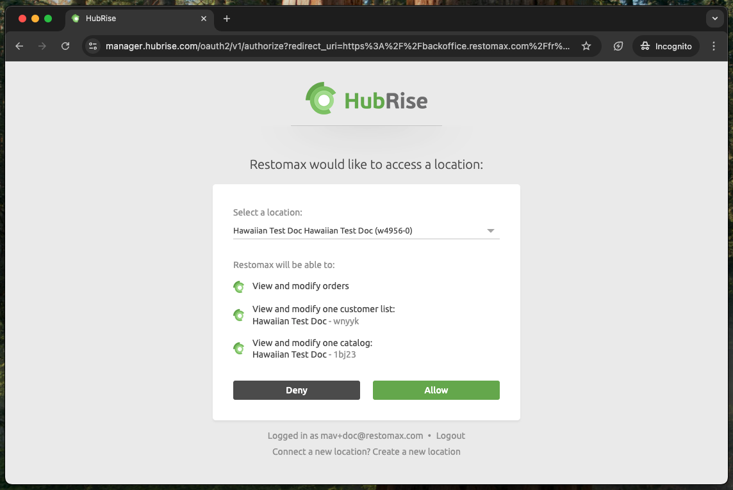Image resolution: width=733 pixels, height=490 pixels.
Task: Click the HubRise logo at top
Action: pyautogui.click(x=366, y=99)
